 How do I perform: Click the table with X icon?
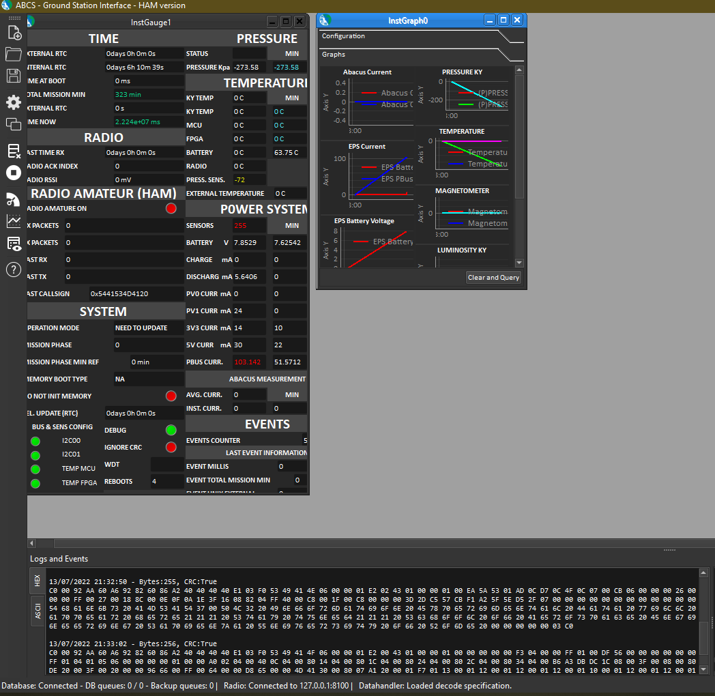tap(14, 151)
